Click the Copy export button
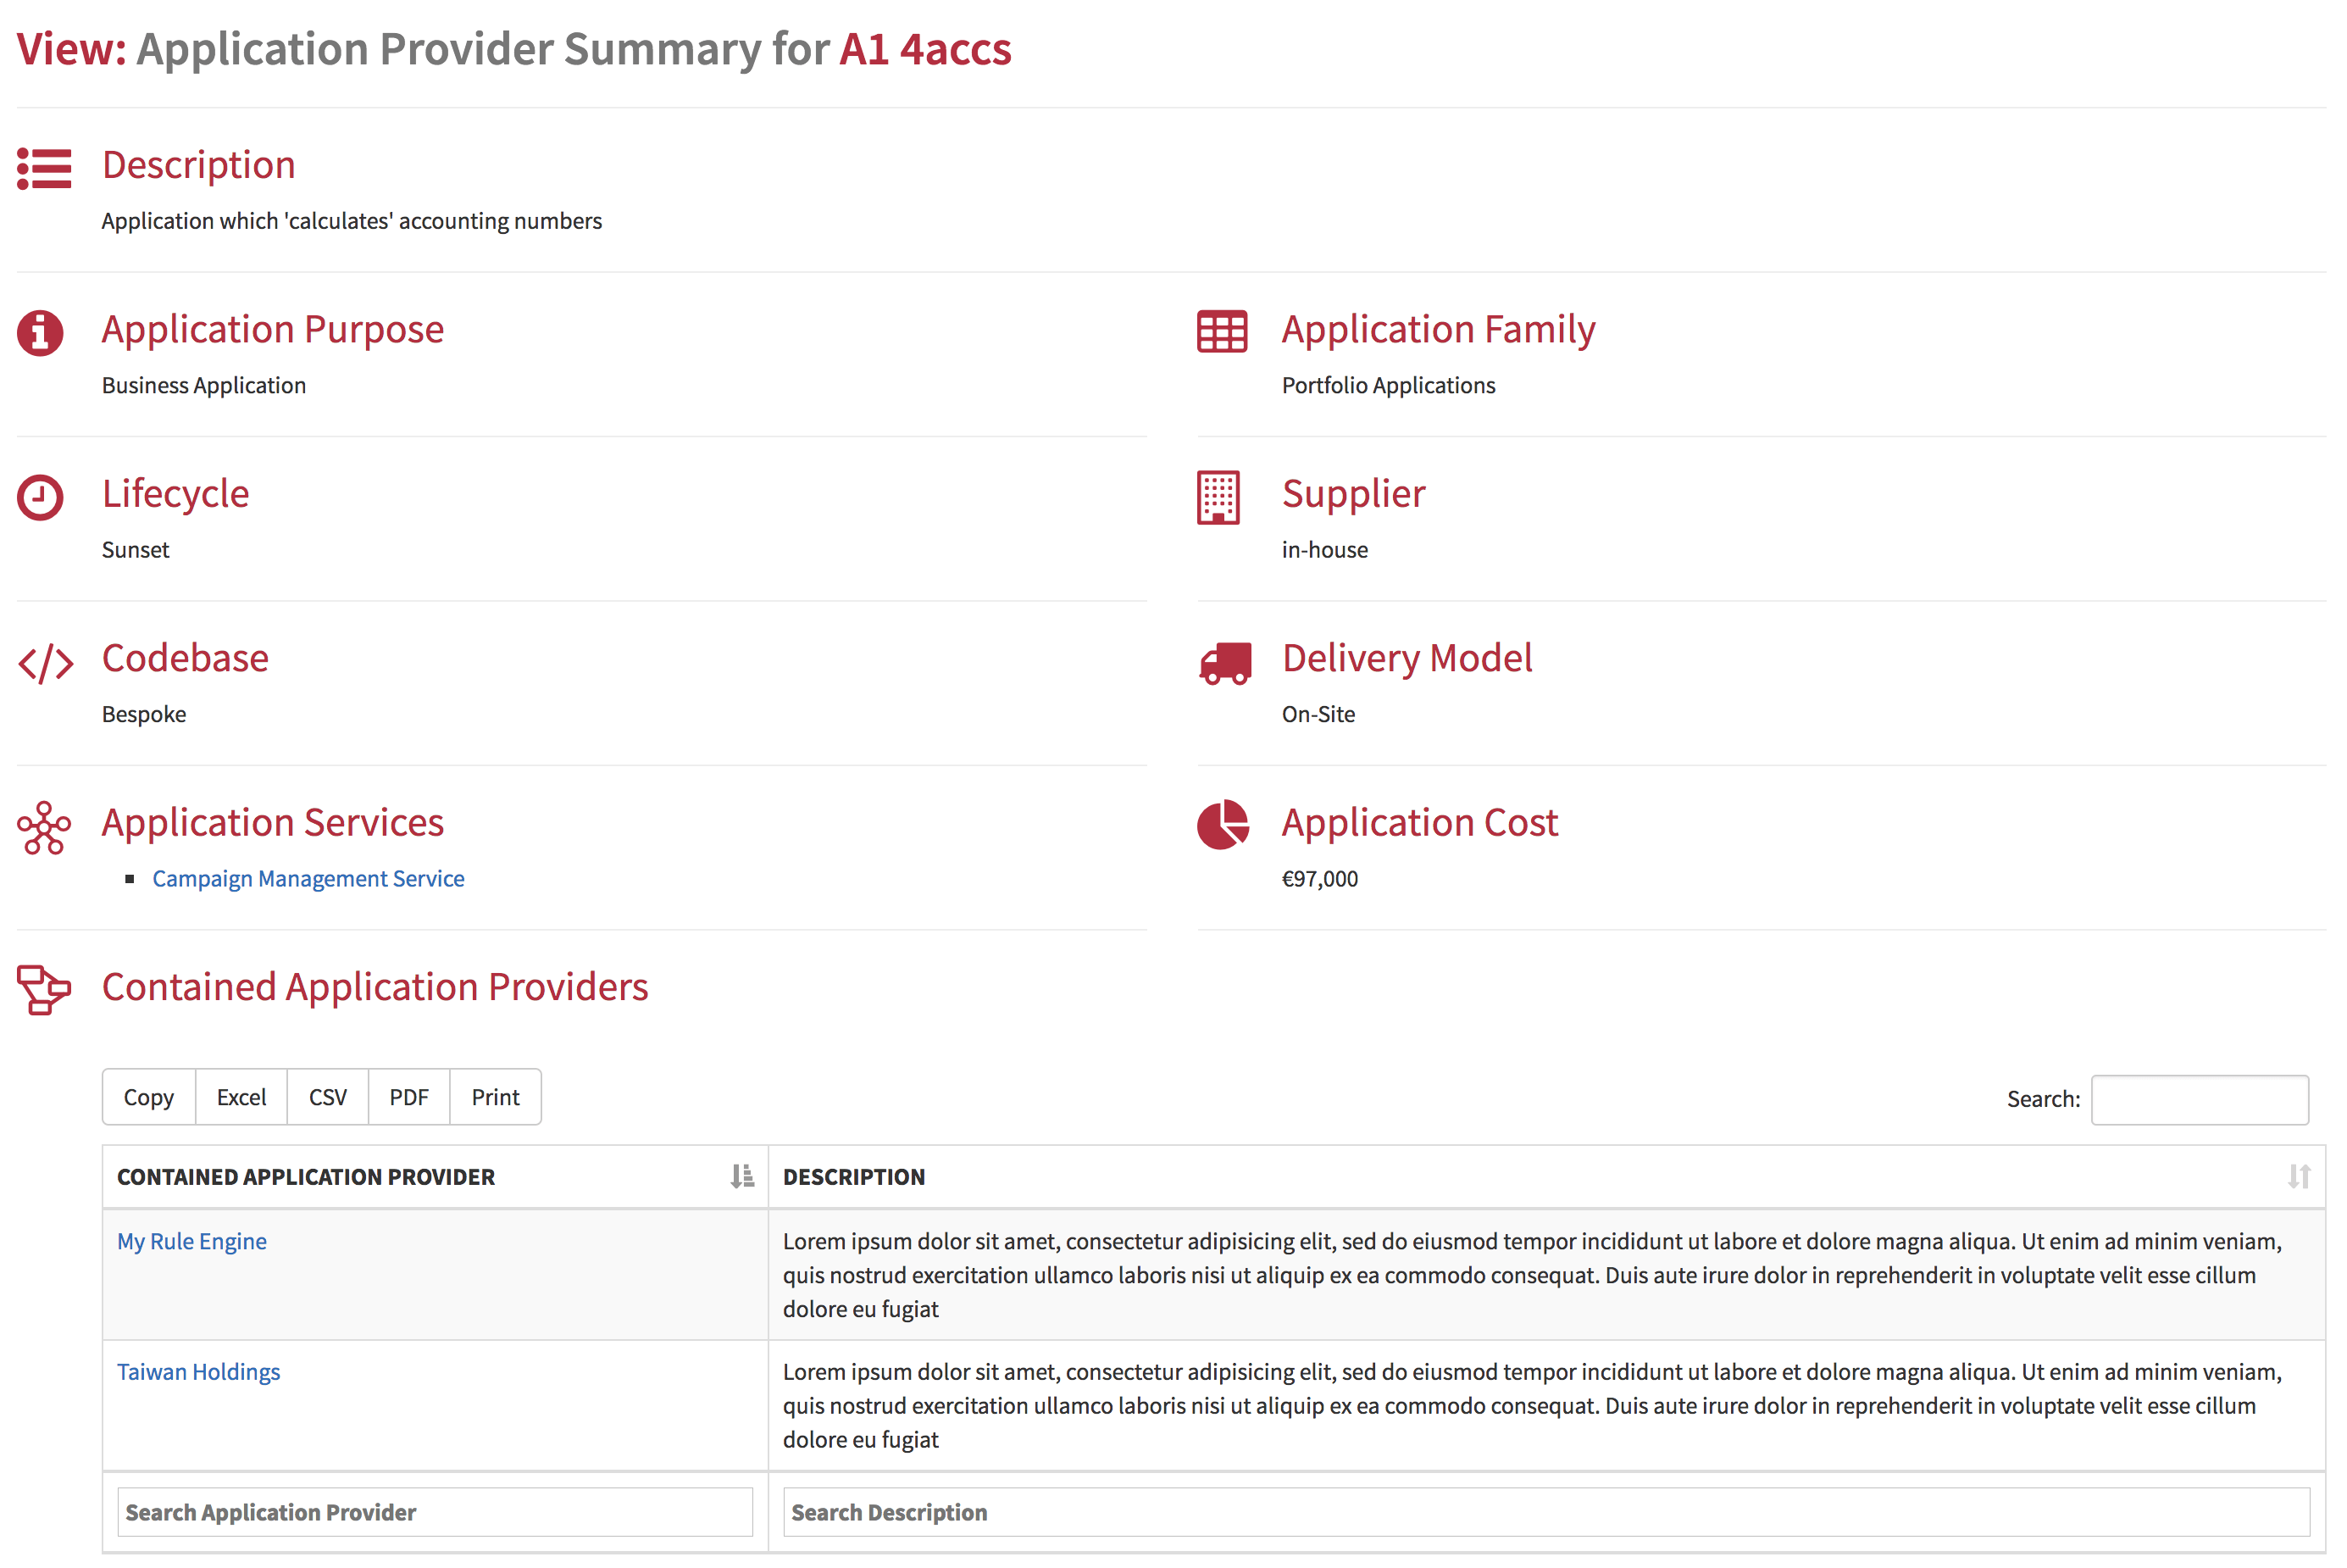 [x=148, y=1098]
